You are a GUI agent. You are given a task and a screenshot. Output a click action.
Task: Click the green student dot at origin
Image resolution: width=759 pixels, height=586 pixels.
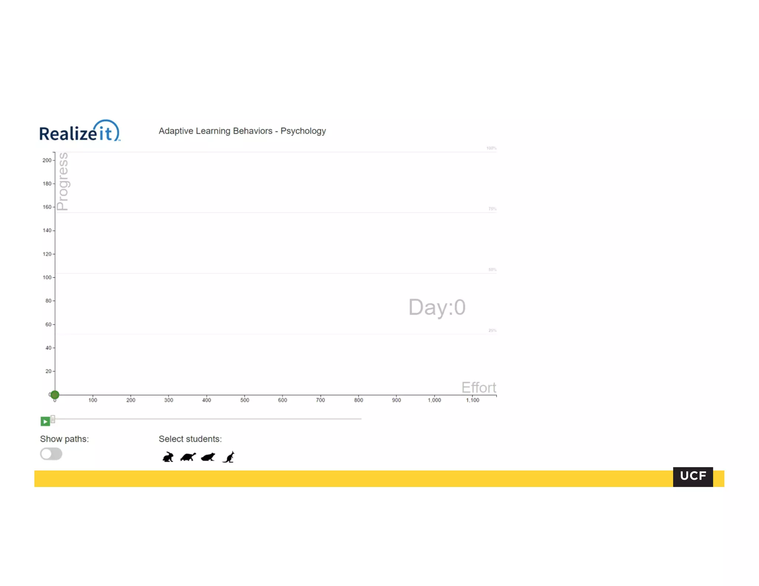55,394
